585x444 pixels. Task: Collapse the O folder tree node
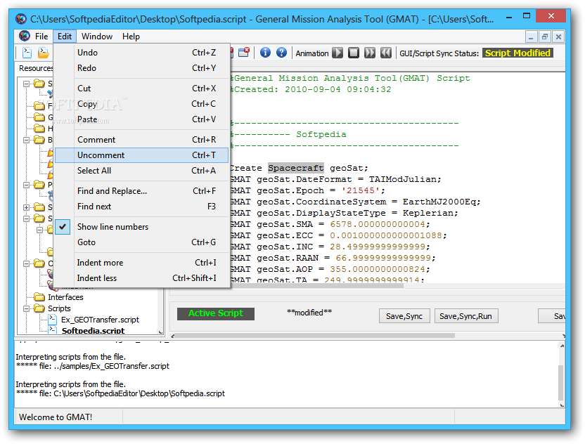[x=26, y=263]
